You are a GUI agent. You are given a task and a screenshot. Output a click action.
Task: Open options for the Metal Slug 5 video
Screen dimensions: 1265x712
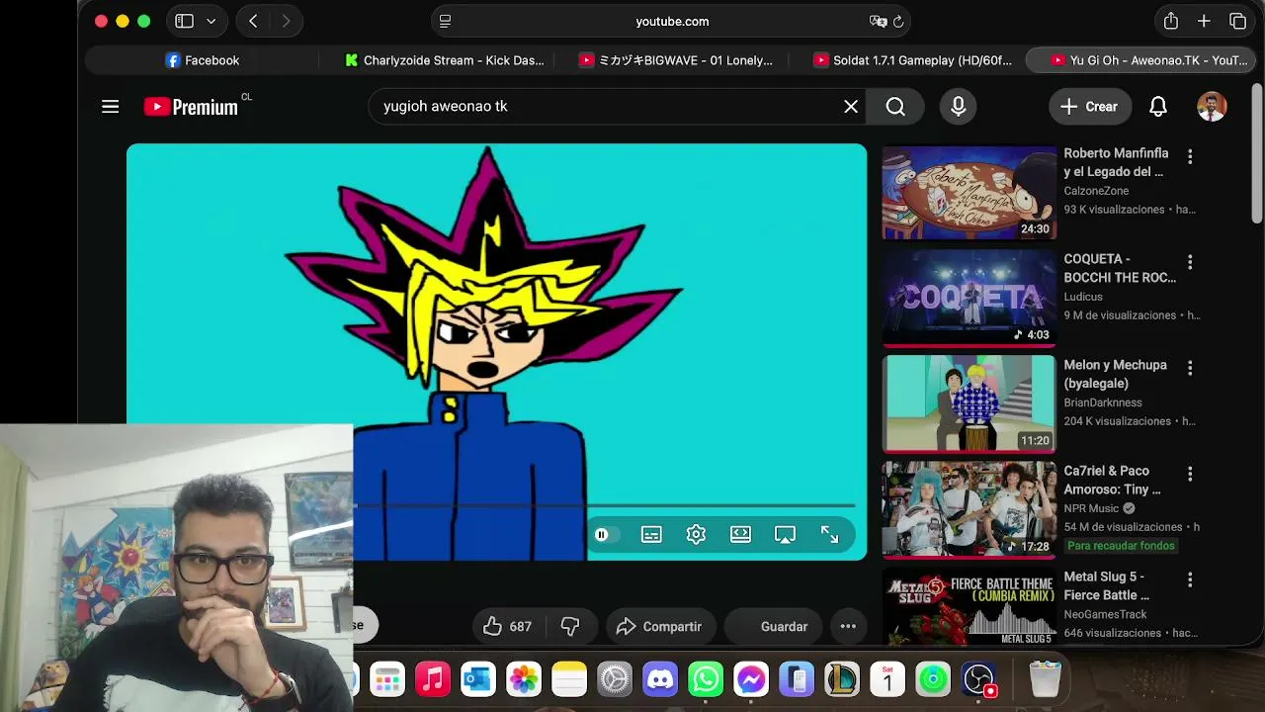point(1190,579)
